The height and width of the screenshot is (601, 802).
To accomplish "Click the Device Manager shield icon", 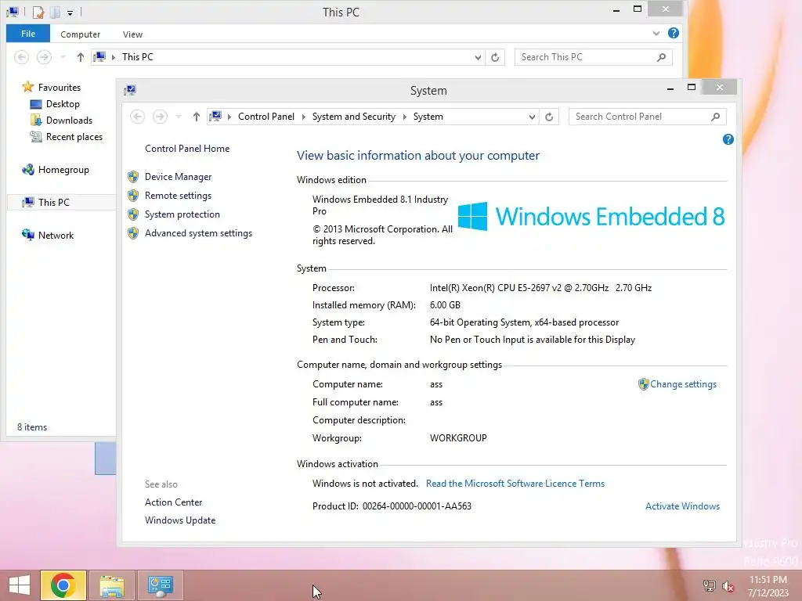I will [133, 177].
